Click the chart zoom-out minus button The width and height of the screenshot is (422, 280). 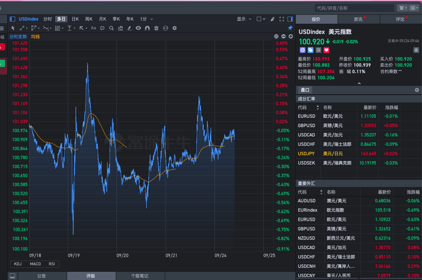pyautogui.click(x=283, y=36)
